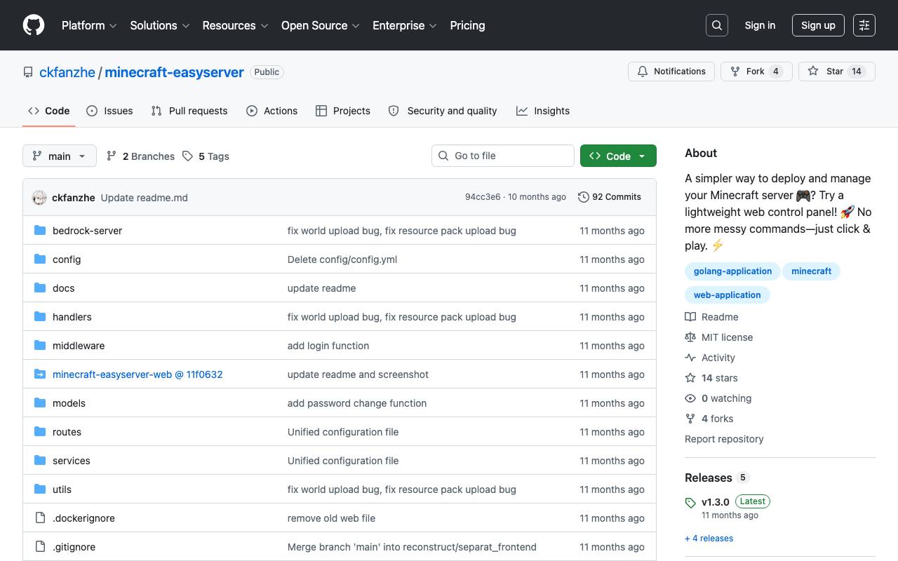Click the search magnifier icon in header

pos(717,25)
